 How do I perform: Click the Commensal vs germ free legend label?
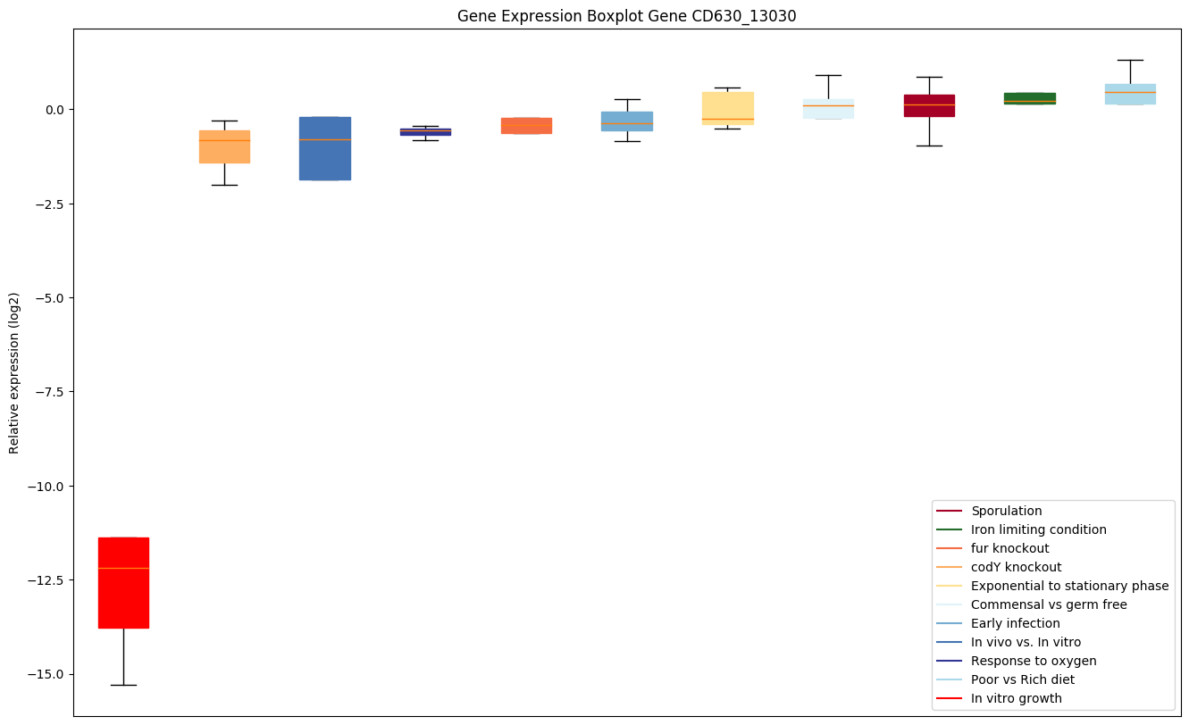1049,604
